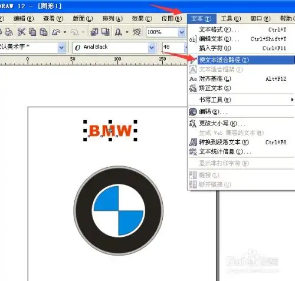Click the icon beside 文本适合框架
This screenshot has width=295, height=281.
tap(193, 70)
